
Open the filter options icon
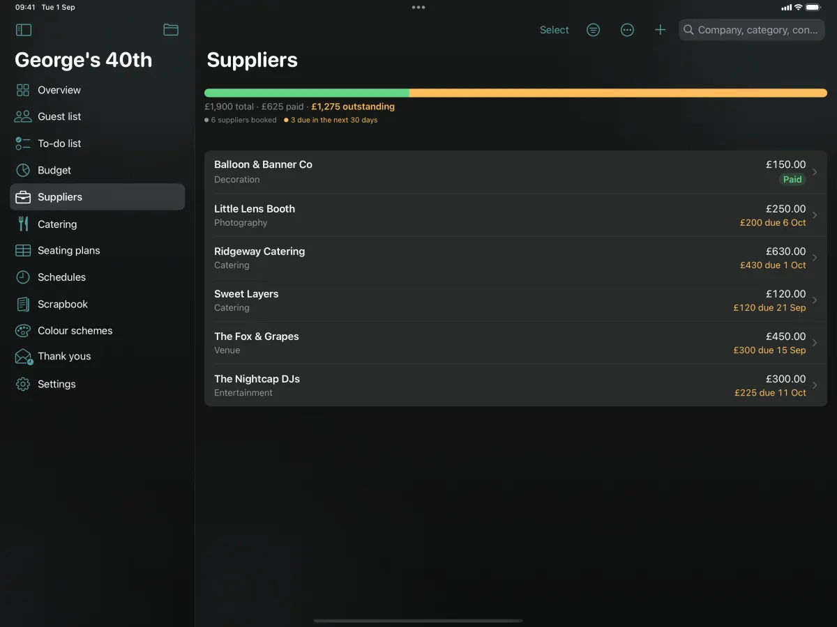[x=593, y=30]
